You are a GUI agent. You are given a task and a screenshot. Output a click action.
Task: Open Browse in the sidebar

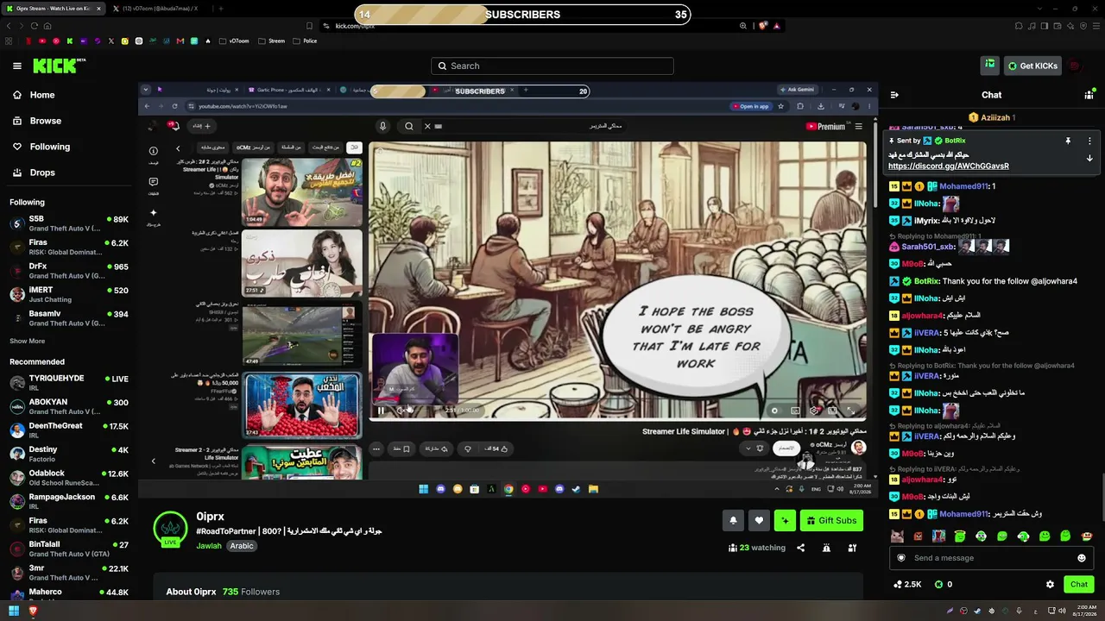(x=46, y=121)
